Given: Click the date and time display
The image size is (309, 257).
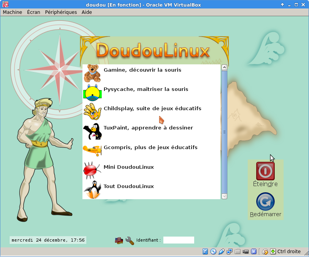Looking at the screenshot, I should [48, 240].
